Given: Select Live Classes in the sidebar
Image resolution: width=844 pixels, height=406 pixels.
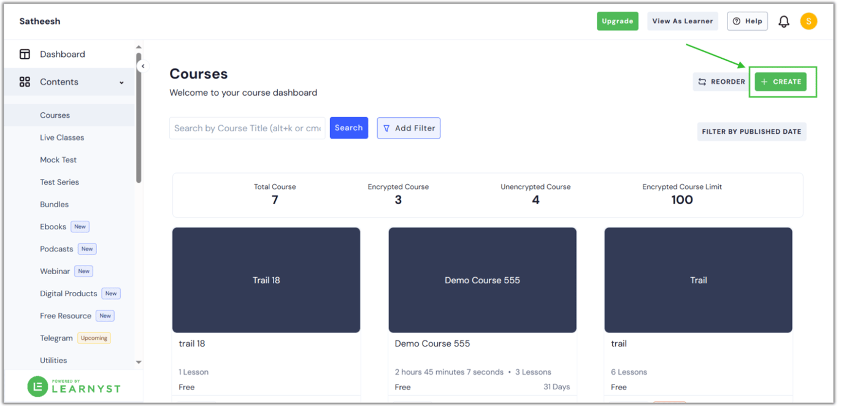Looking at the screenshot, I should tap(63, 137).
